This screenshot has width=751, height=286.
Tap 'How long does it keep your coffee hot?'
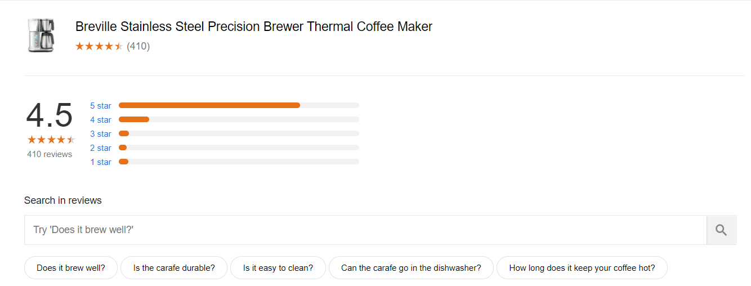pos(582,268)
